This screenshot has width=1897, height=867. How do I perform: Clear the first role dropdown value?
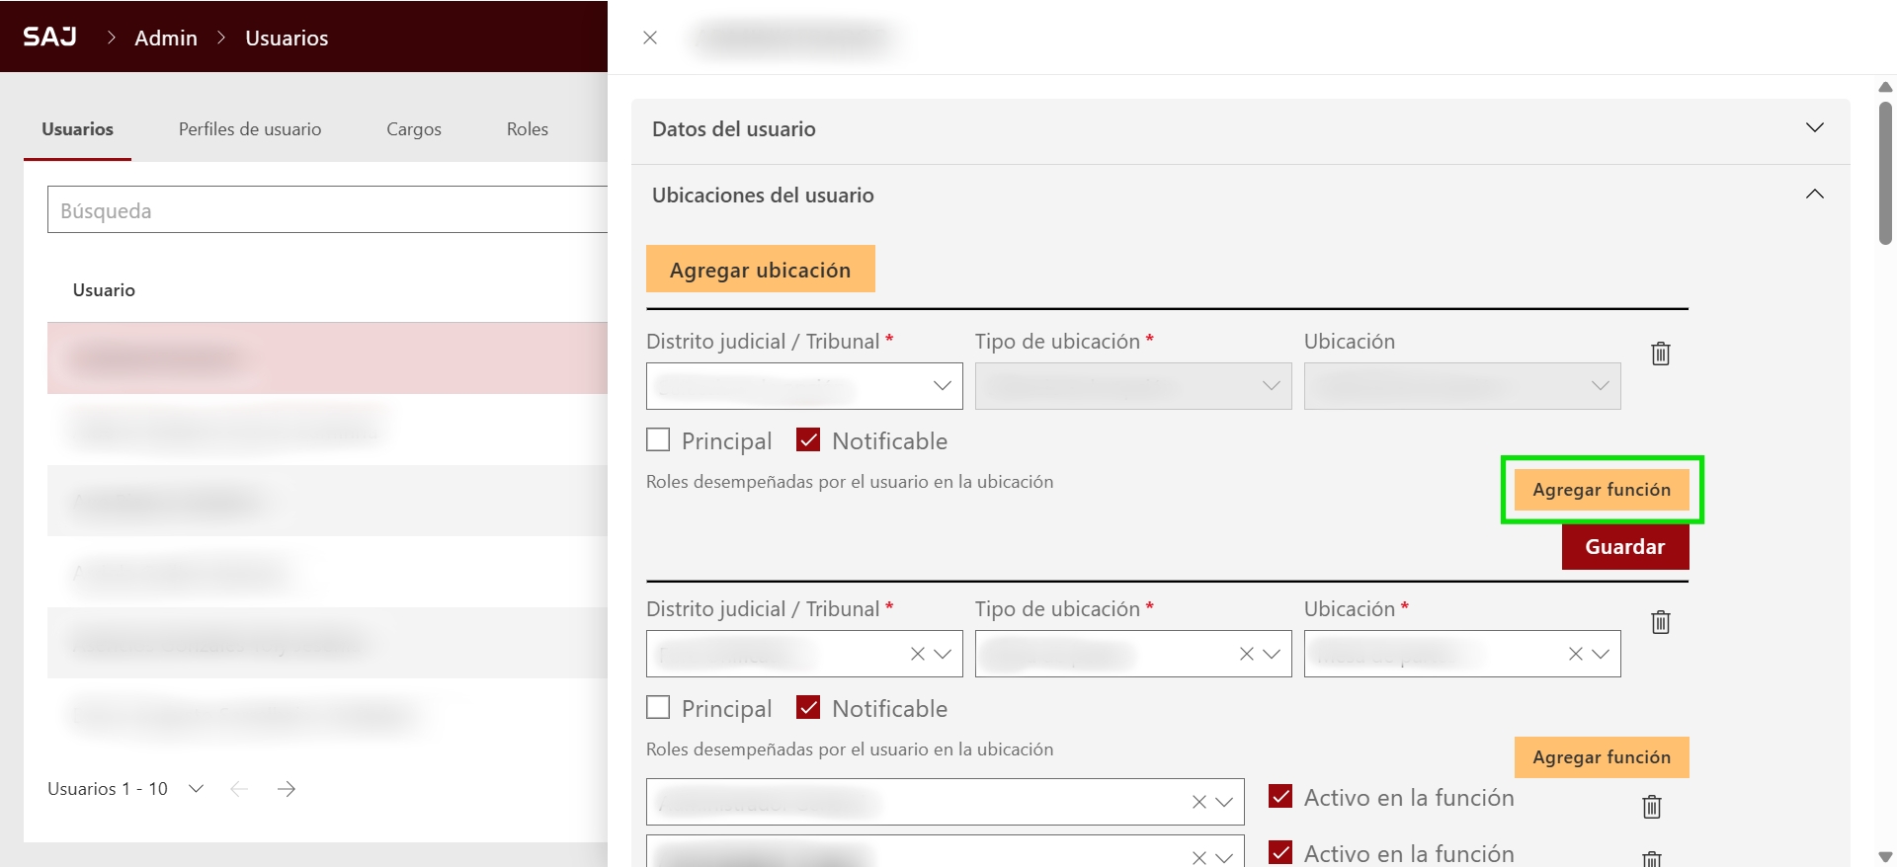[x=1198, y=802]
